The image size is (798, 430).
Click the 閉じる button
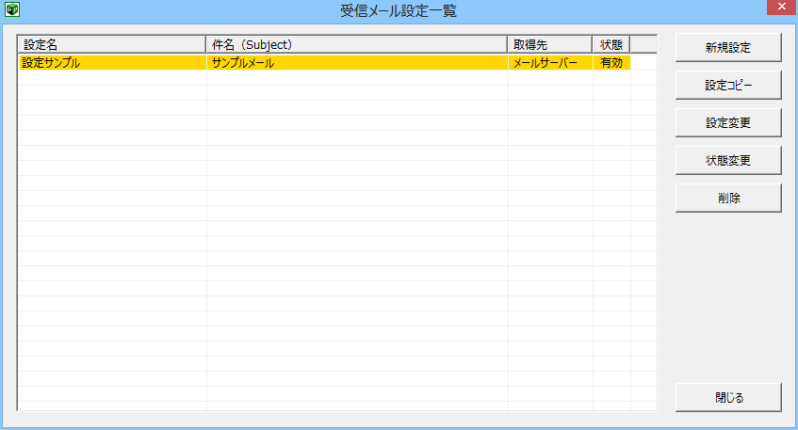[x=728, y=397]
